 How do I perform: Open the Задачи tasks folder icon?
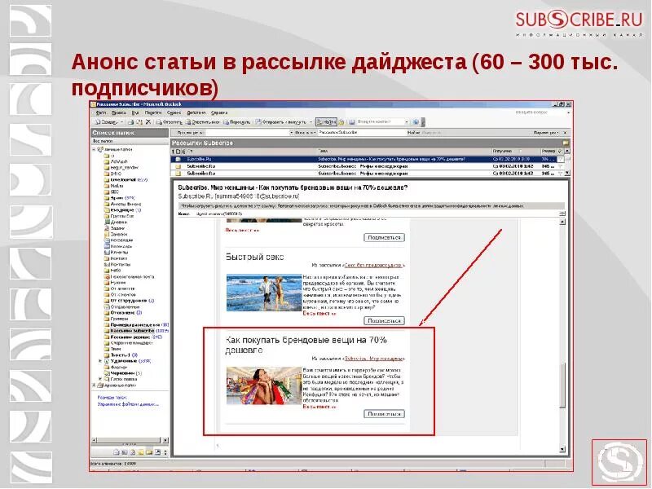click(107, 228)
